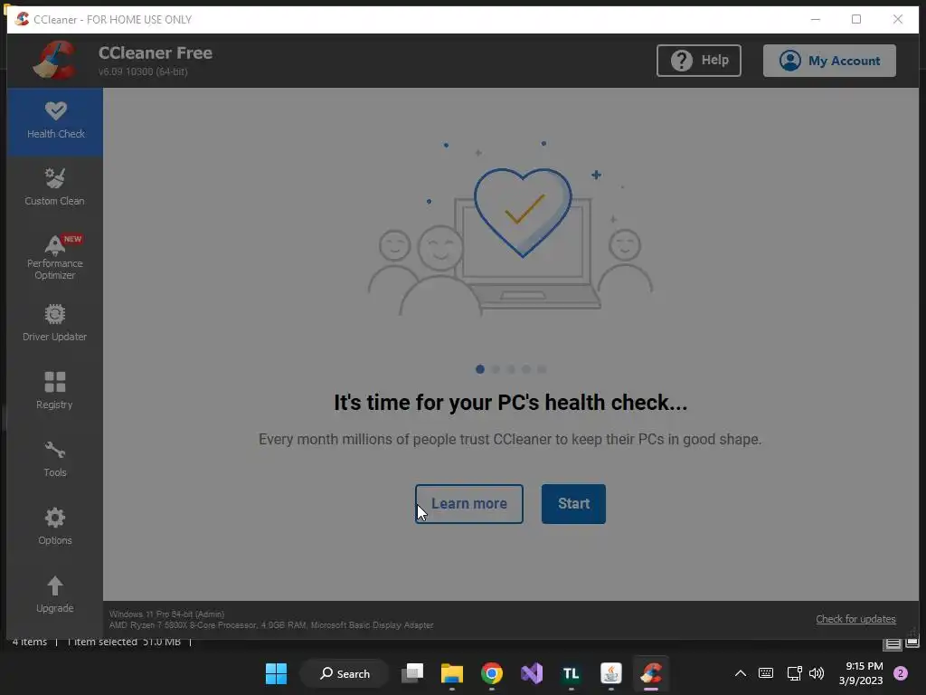This screenshot has width=926, height=695.
Task: Open the Custom Clean section
Action: click(55, 187)
